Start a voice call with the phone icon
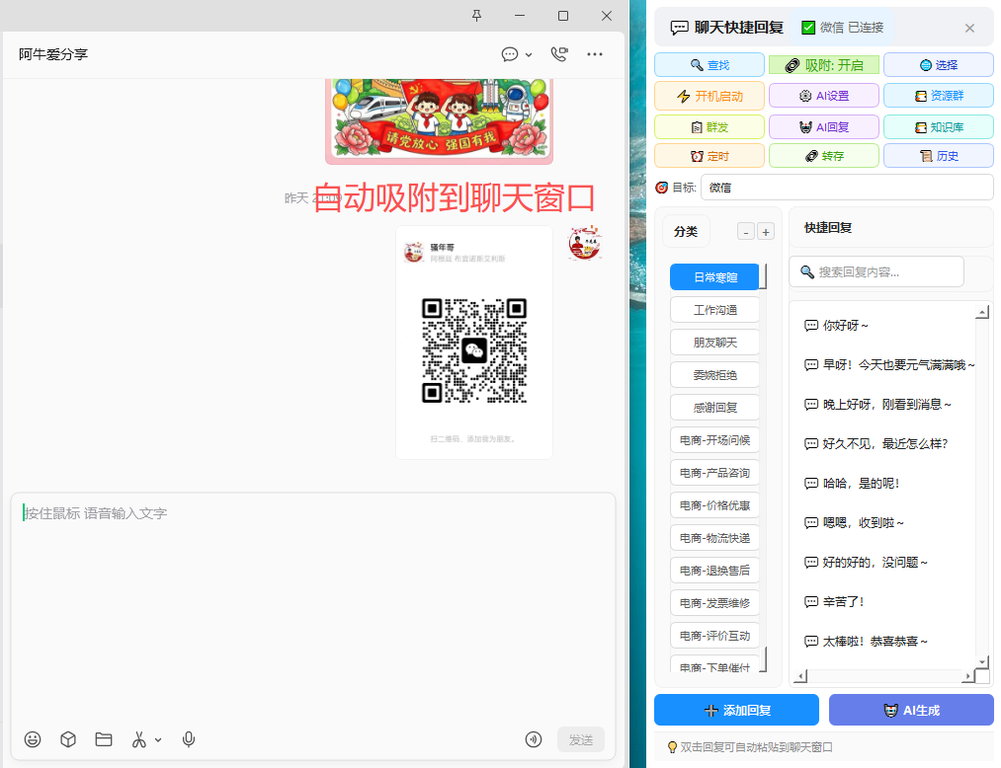1001x768 pixels. 559,54
